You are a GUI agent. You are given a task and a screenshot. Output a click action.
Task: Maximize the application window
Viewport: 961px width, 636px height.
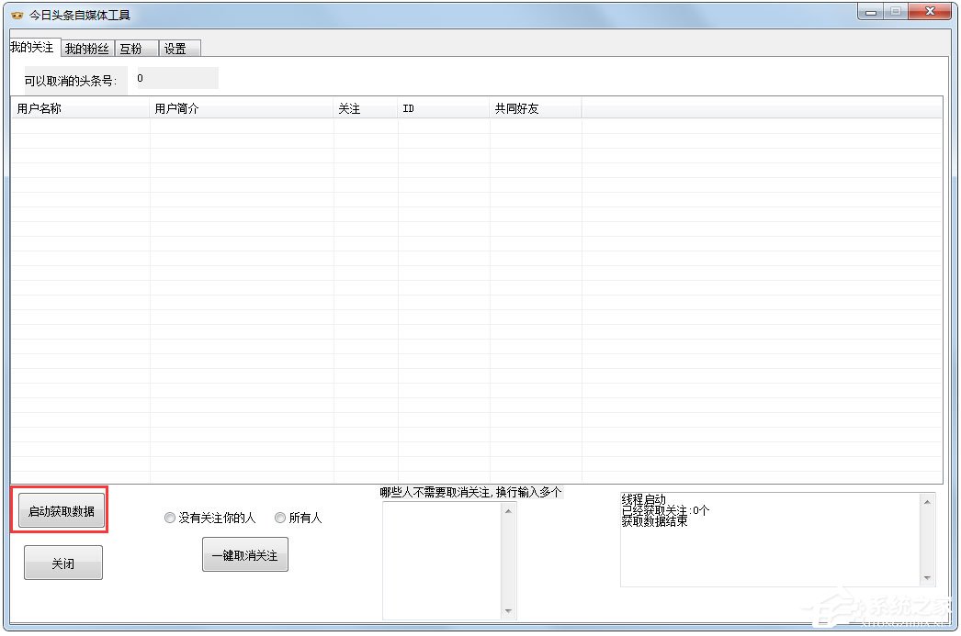pyautogui.click(x=895, y=12)
